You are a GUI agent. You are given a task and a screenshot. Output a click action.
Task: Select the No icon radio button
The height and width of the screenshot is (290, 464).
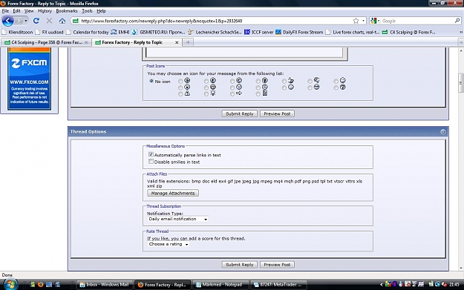click(x=151, y=81)
